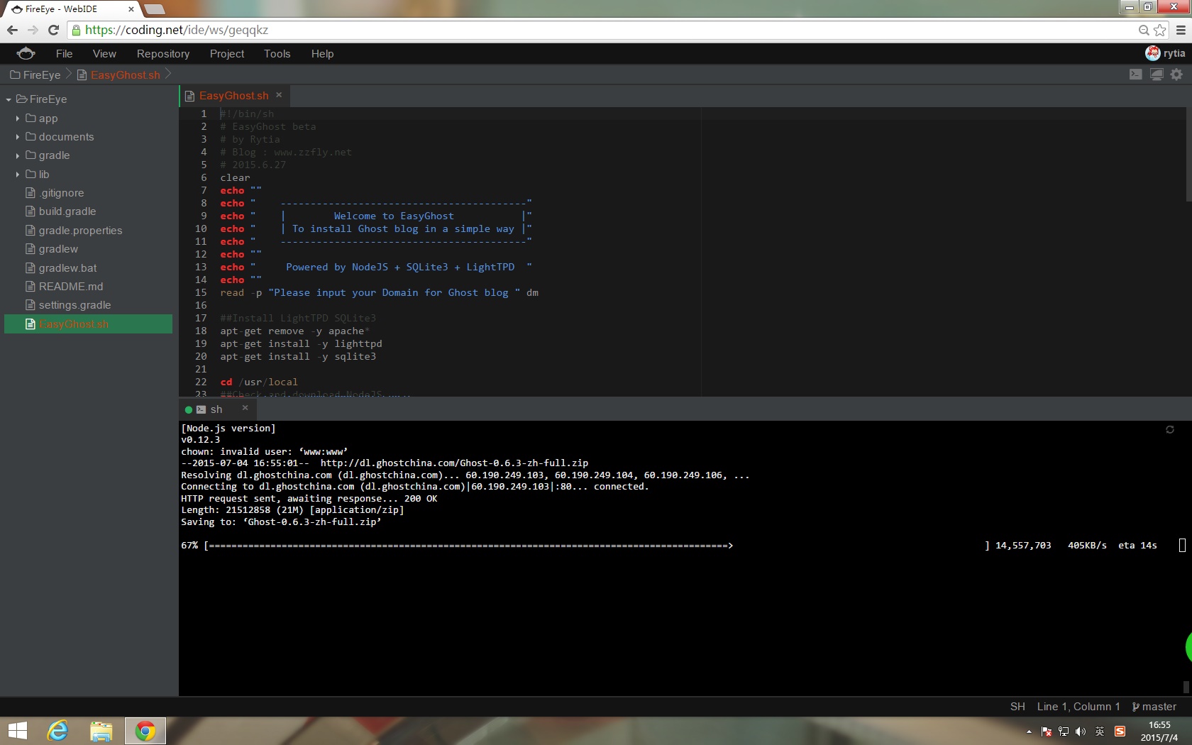The image size is (1192, 745).
Task: Open the settings gear icon
Action: (x=1177, y=74)
